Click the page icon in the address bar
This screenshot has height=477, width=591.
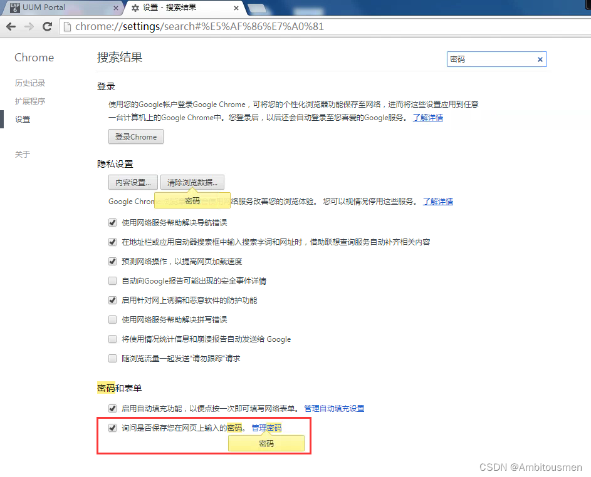(67, 26)
